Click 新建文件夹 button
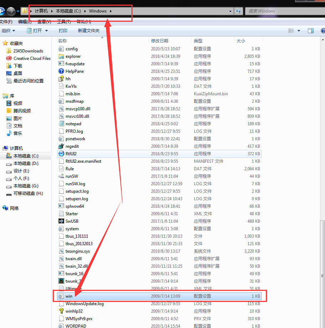Viewport: 325px width, 328px height. [89, 31]
